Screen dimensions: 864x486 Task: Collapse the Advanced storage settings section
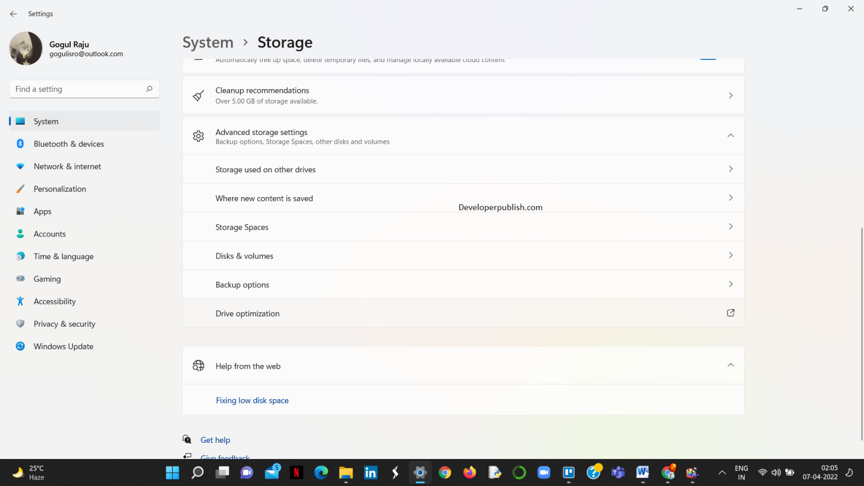(731, 136)
